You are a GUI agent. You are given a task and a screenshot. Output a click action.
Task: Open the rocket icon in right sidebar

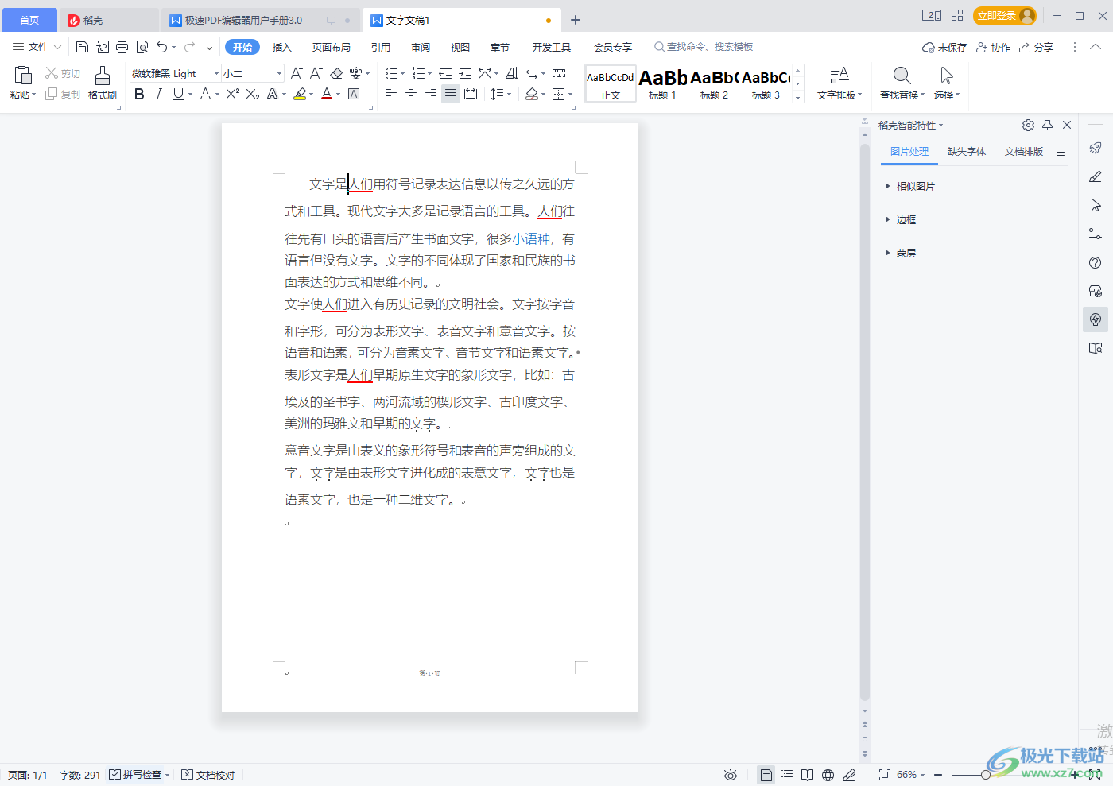tap(1096, 148)
